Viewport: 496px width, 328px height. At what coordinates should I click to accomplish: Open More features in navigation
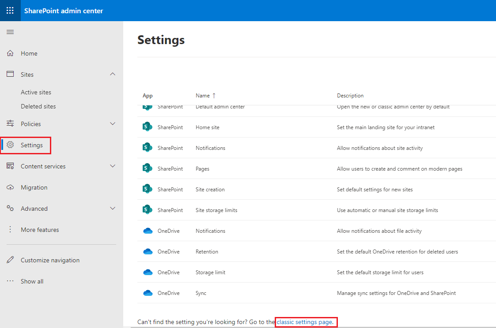(x=40, y=230)
